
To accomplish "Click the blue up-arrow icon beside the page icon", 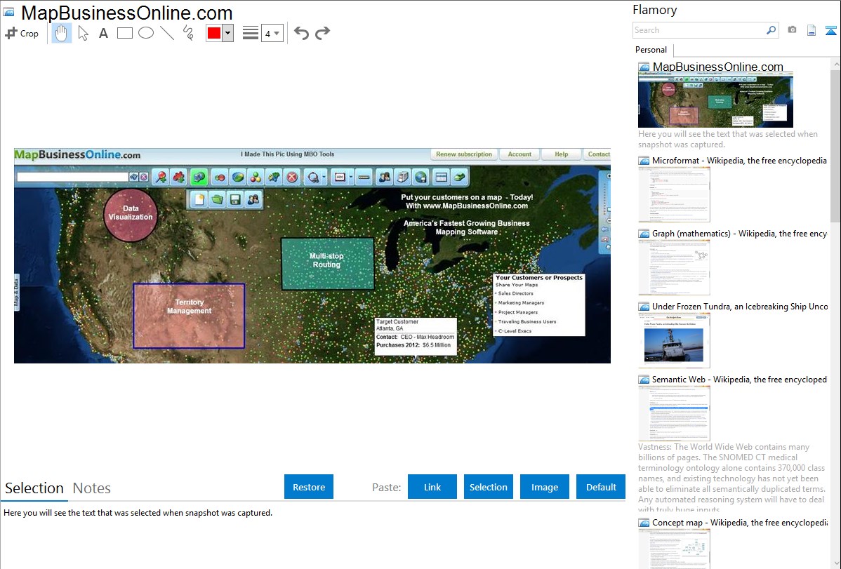I will coord(830,30).
